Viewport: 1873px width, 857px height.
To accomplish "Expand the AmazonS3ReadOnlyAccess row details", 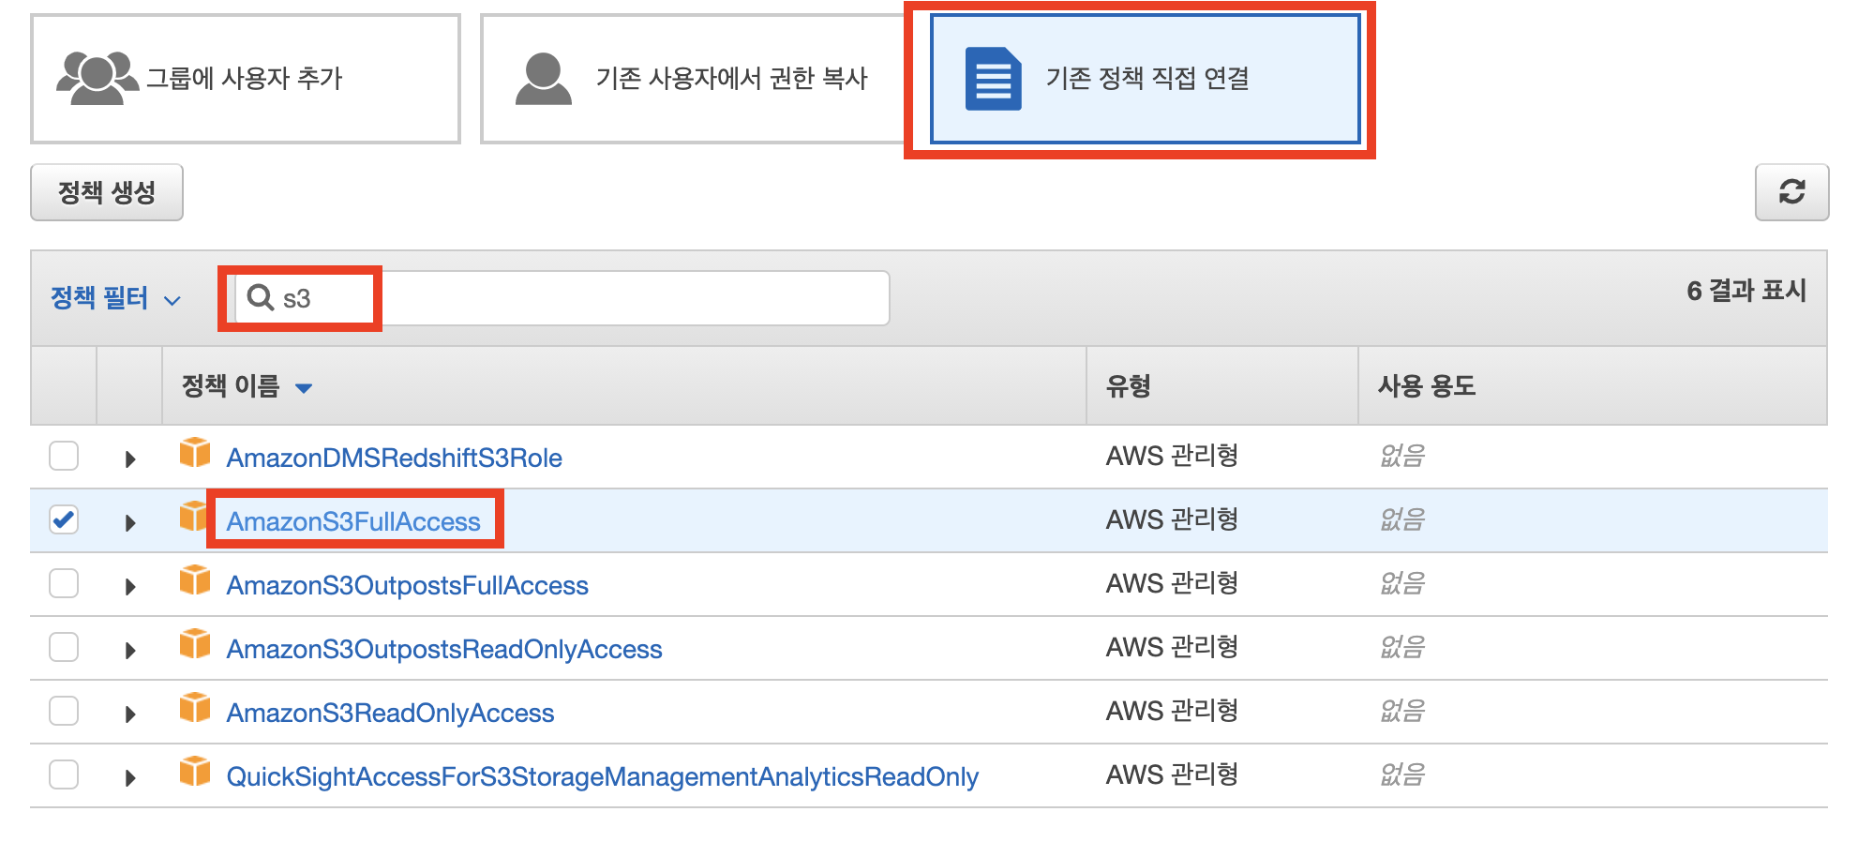I will click(130, 714).
